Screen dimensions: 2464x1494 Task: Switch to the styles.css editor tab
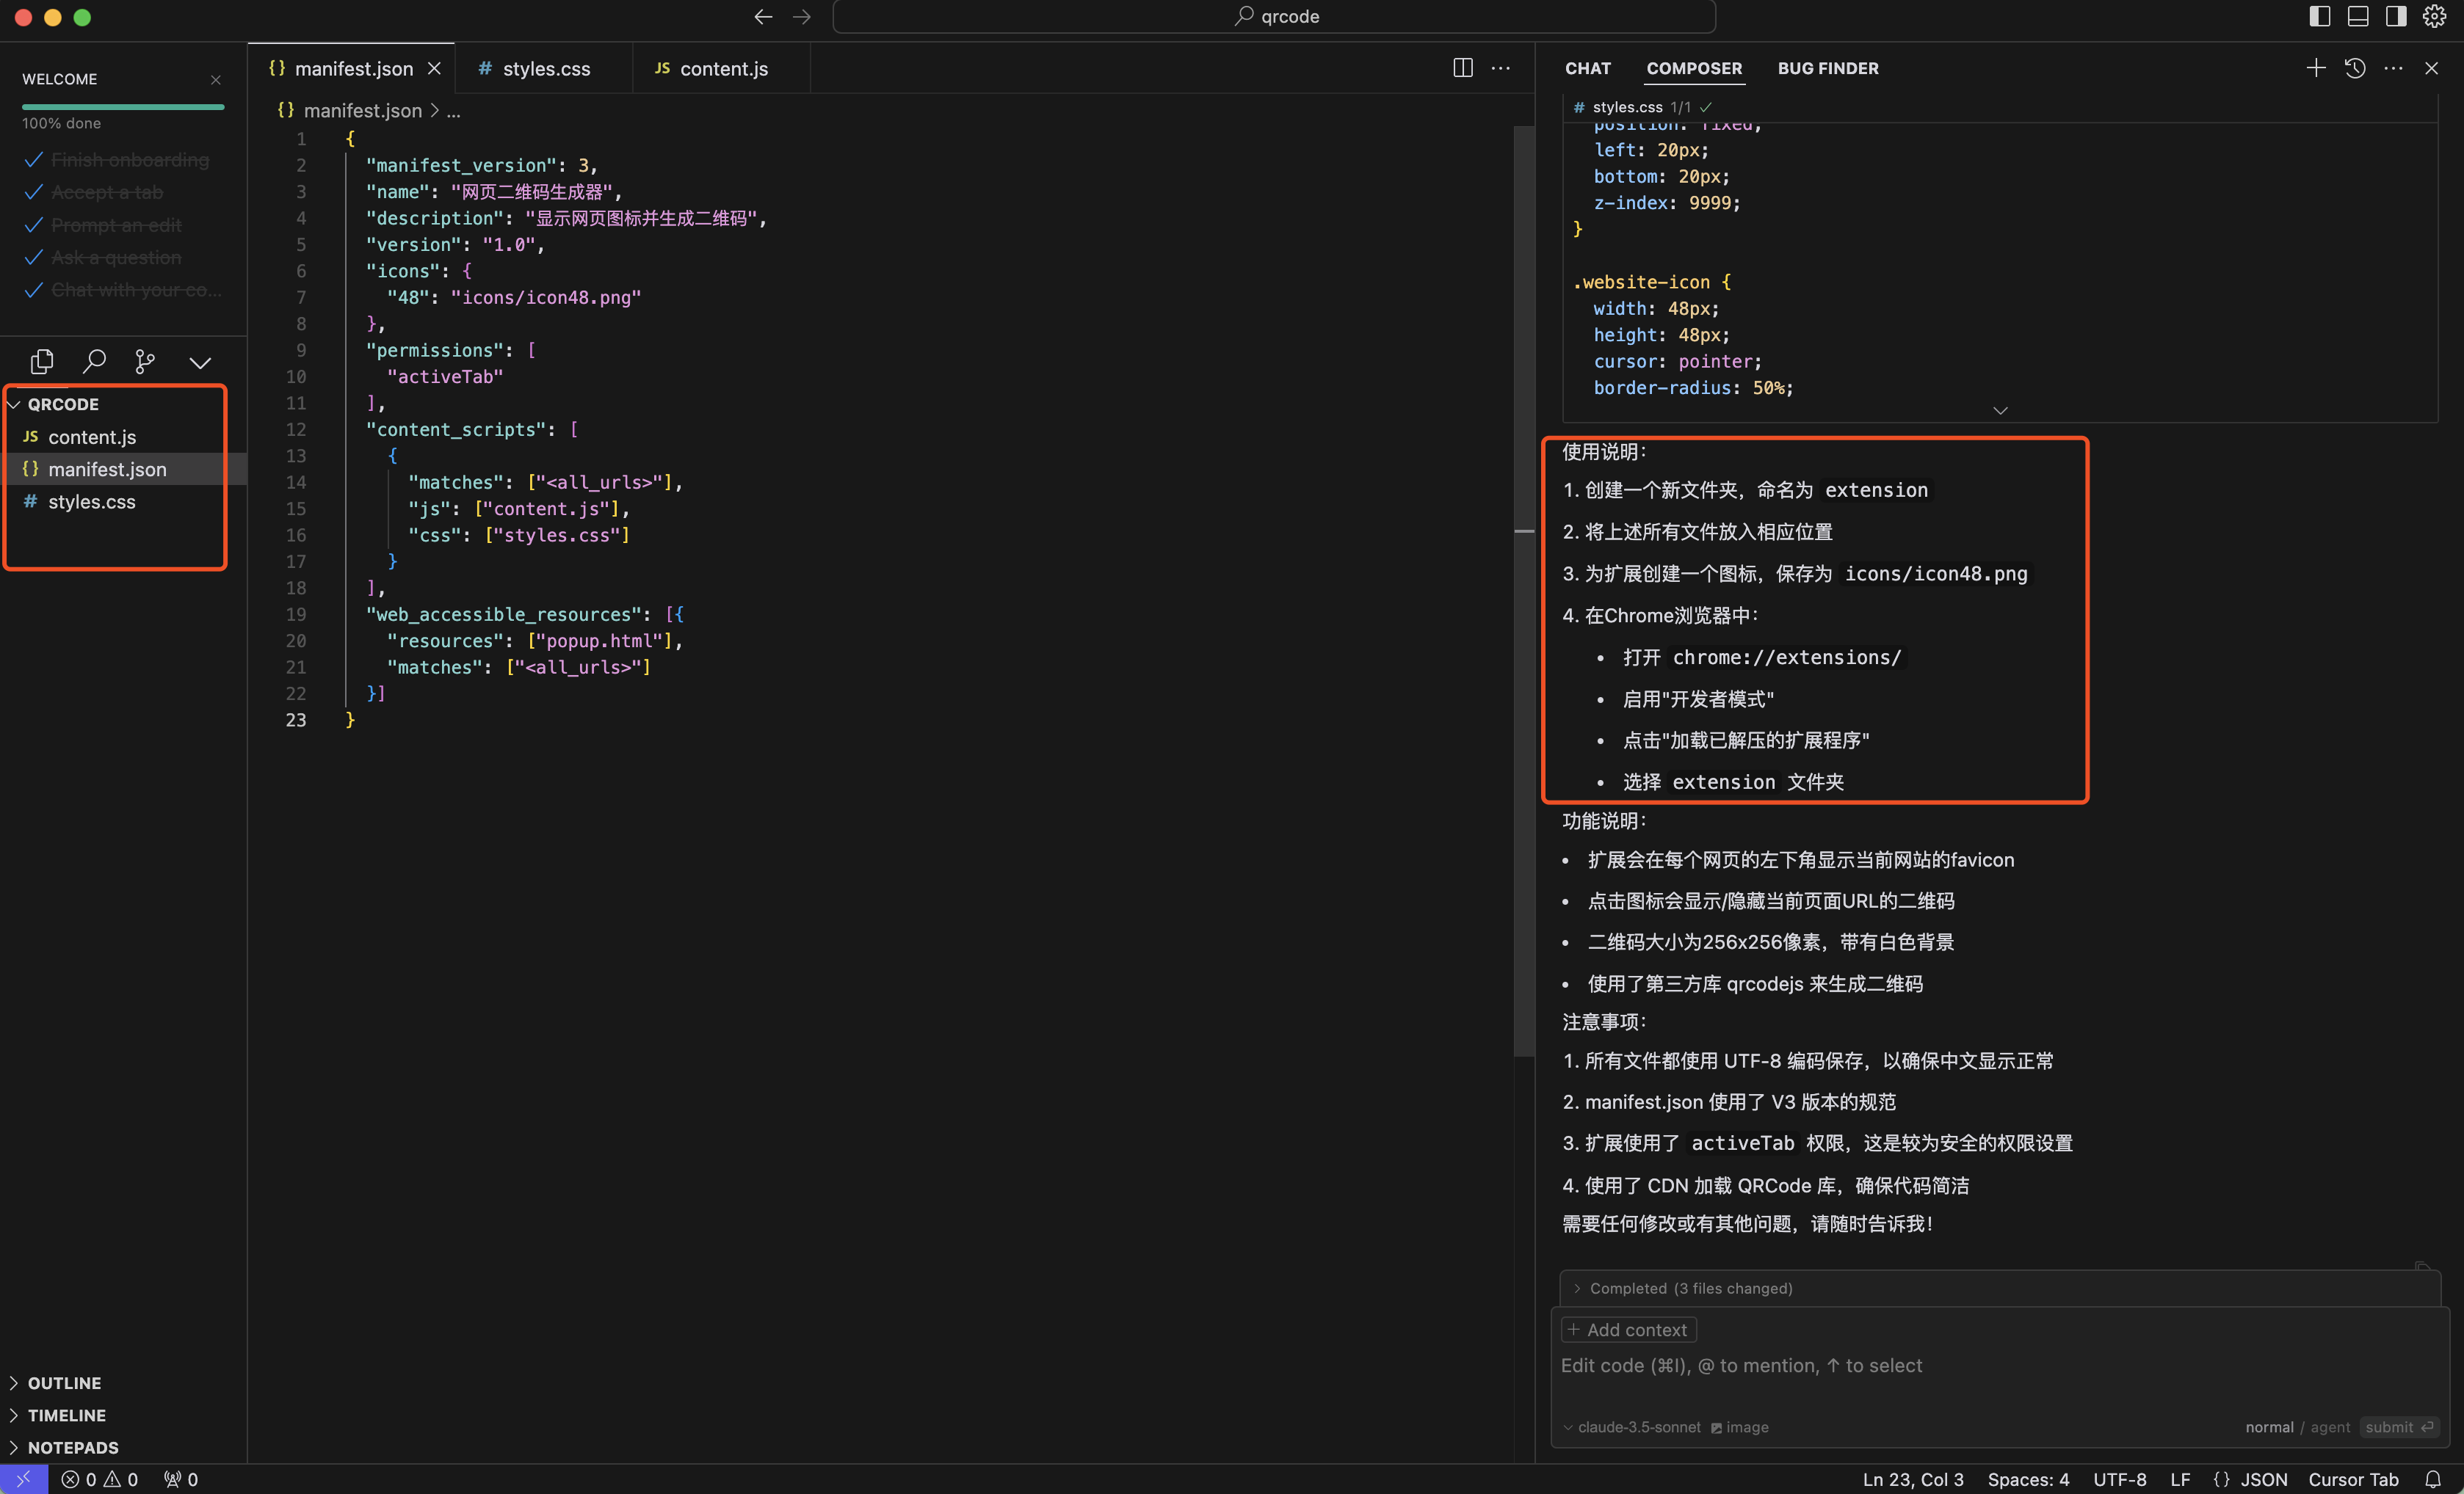click(545, 68)
